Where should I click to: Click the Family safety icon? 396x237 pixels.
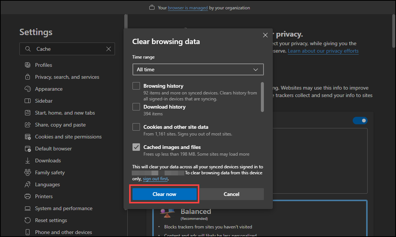27,172
